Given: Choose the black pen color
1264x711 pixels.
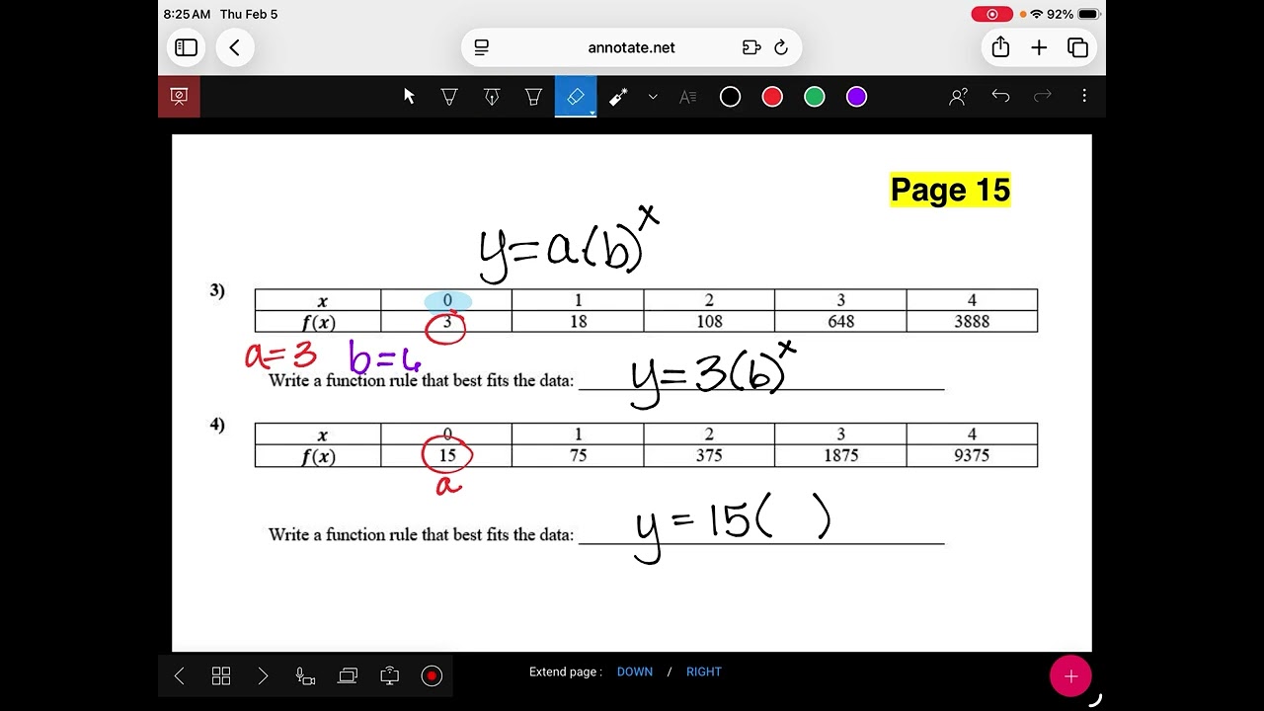Looking at the screenshot, I should click(730, 97).
